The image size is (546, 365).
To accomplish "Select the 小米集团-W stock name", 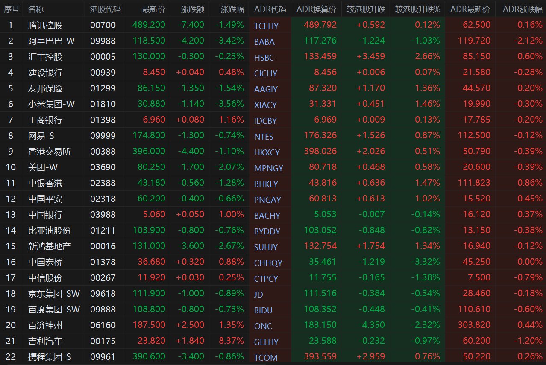I will tap(51, 104).
